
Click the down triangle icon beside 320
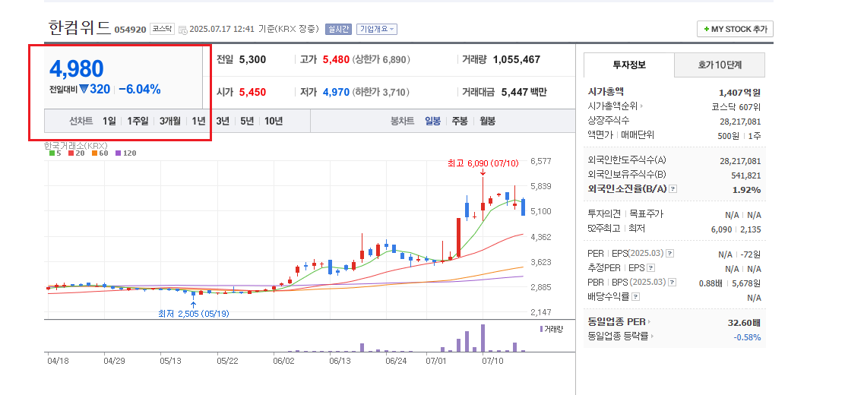coord(84,90)
